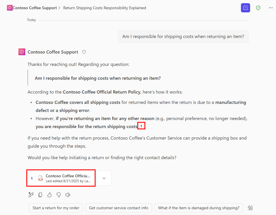Give the response a thumbs up
This screenshot has height=215, width=276.
point(49,195)
